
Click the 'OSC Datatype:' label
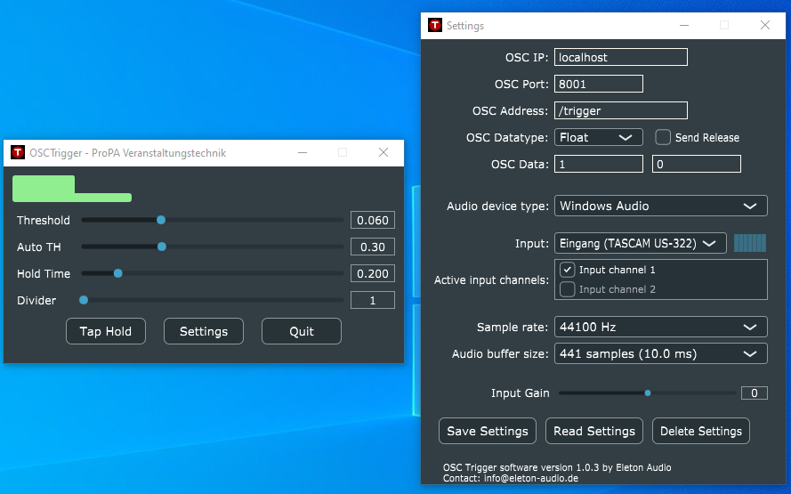pyautogui.click(x=507, y=137)
